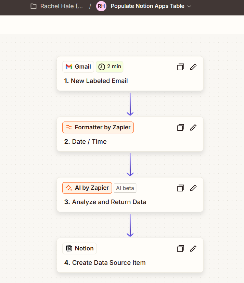The height and width of the screenshot is (283, 244).
Task: Click duplicate icon on Notion step
Action: 180,248
